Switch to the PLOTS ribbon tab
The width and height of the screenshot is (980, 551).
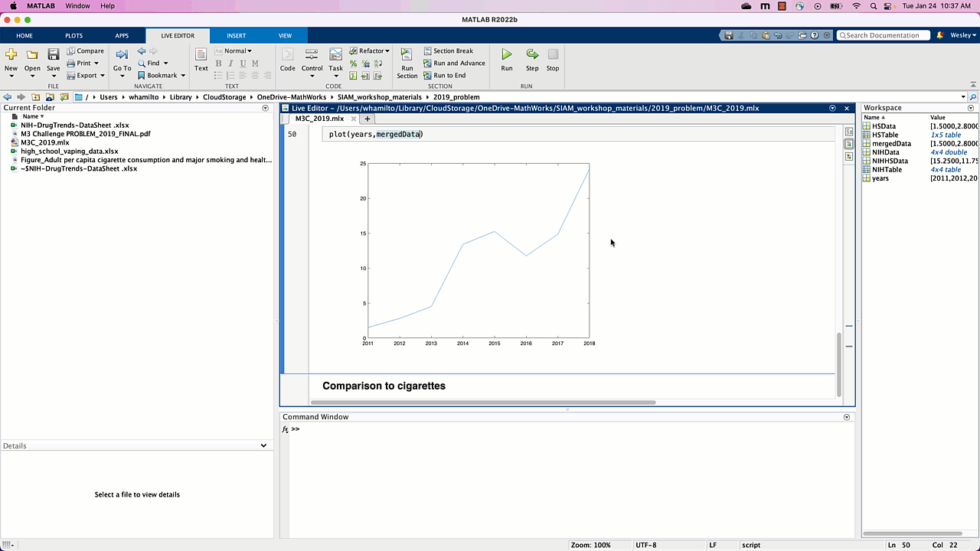tap(73, 35)
